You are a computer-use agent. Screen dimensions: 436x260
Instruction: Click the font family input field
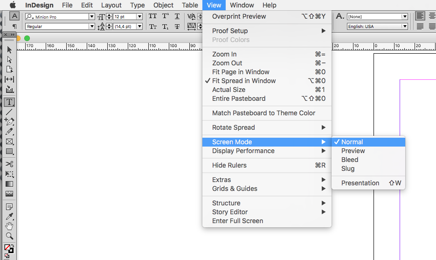coord(57,17)
